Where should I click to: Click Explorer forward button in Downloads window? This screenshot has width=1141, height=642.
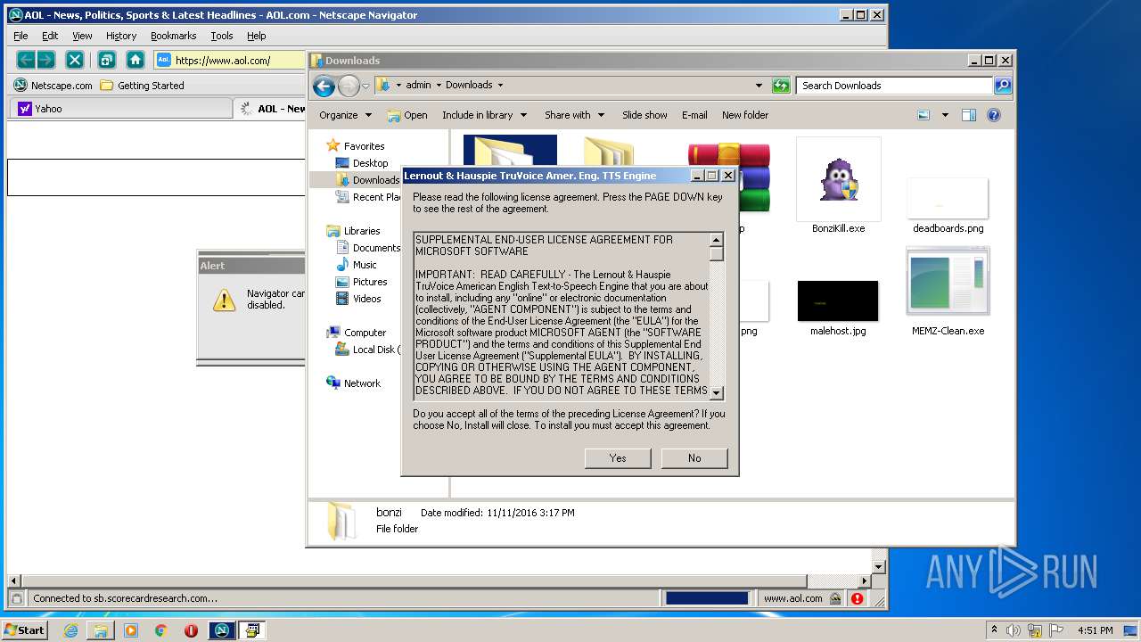click(x=349, y=86)
